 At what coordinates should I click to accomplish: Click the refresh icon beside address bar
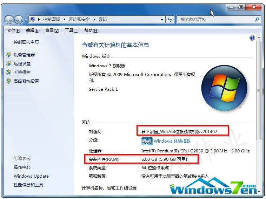170,20
